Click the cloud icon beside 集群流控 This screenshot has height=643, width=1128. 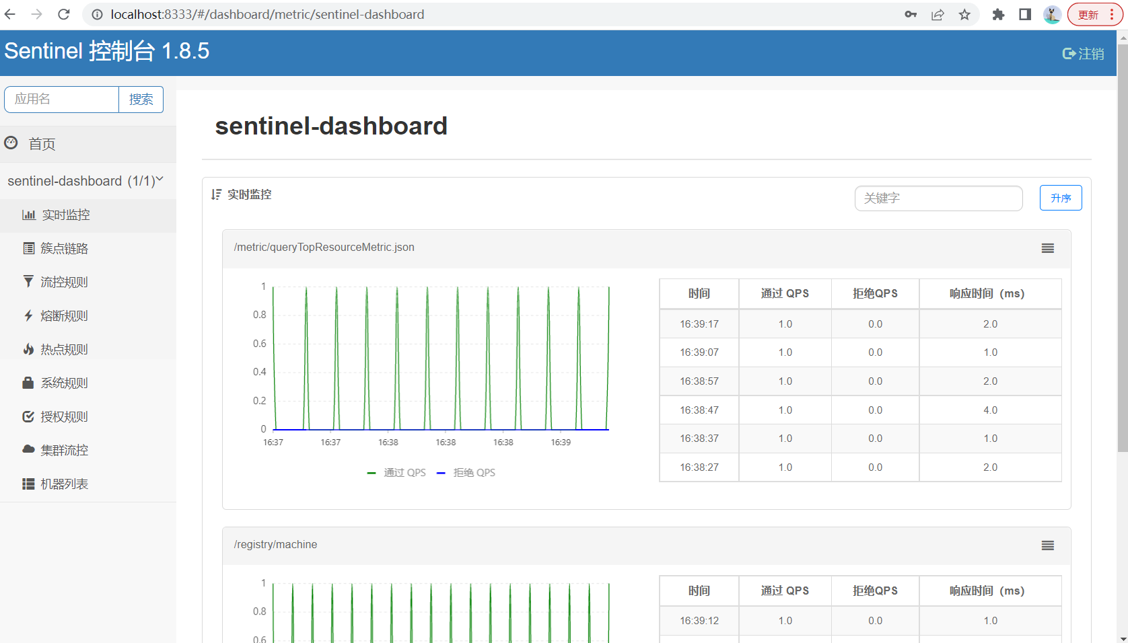[28, 449]
